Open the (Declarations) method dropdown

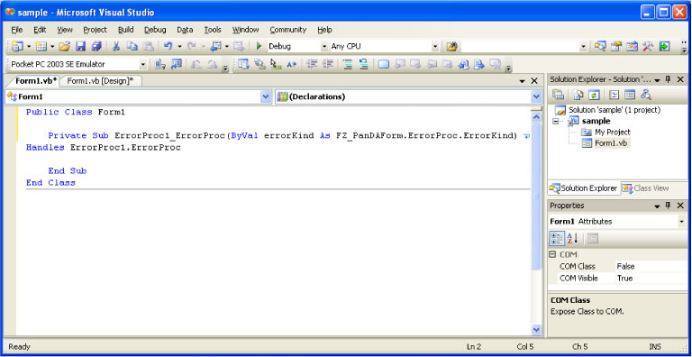point(537,96)
